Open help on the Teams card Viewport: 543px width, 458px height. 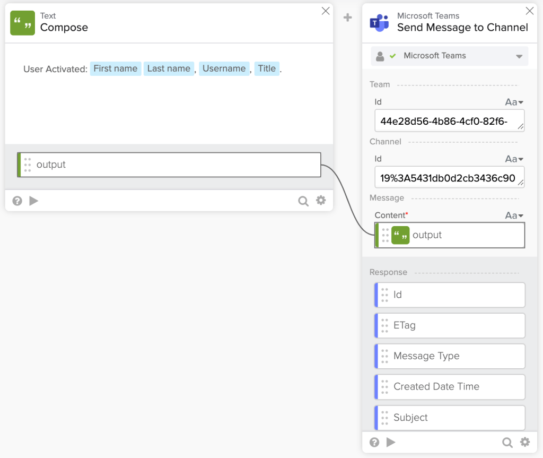coord(374,442)
